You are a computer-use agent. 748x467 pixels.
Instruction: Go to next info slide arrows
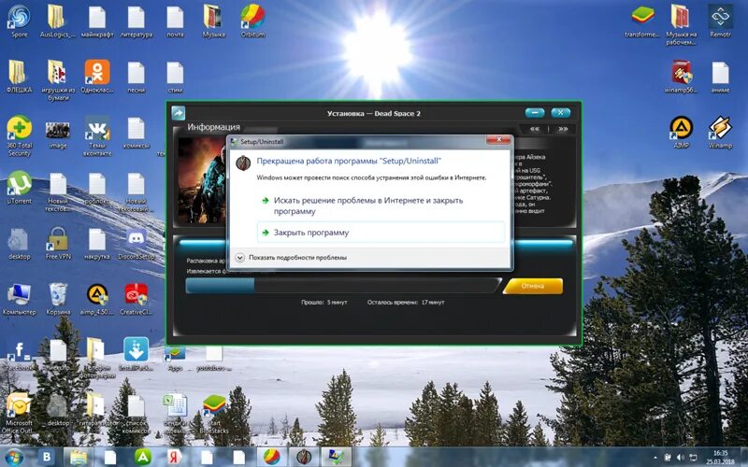coord(563,129)
